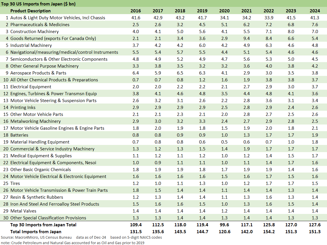Click the 'data as of Dec-24' text
This screenshot has width=327, height=245.
point(91,237)
